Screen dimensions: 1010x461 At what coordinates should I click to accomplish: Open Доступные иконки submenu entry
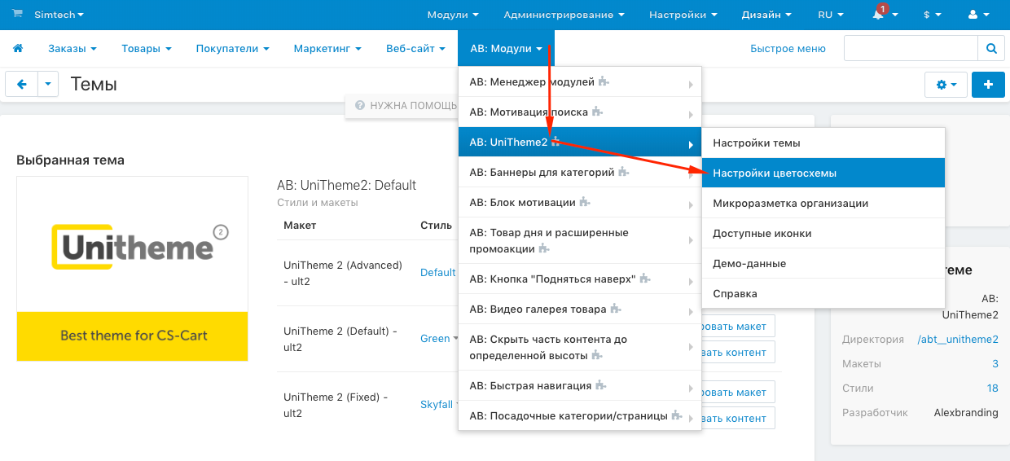tap(823, 233)
